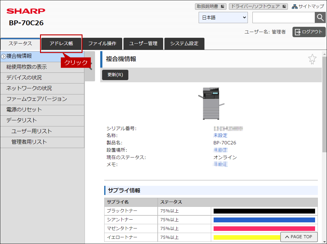
Task: Select デバイスの状況 in sidebar
Action: point(42,78)
